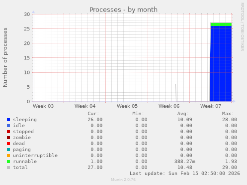Select the 'zombie' legend label

coord(22,138)
